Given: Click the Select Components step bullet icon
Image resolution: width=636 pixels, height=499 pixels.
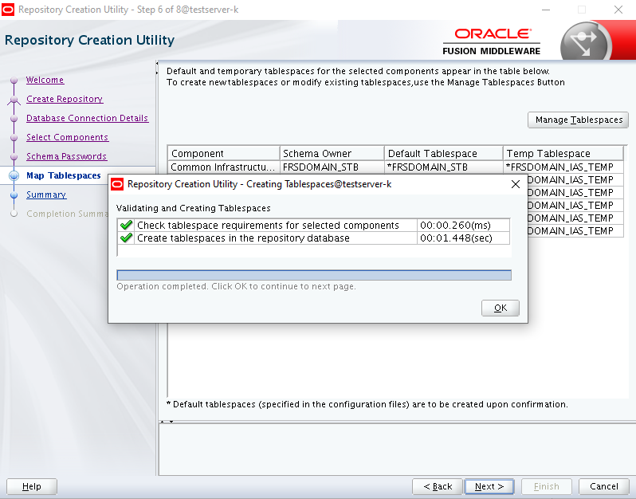Looking at the screenshot, I should (14, 138).
